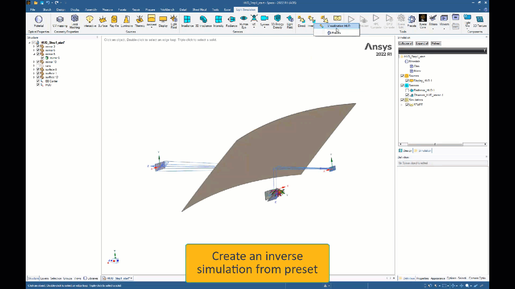Expand the surface 1 tree node

click(34, 73)
